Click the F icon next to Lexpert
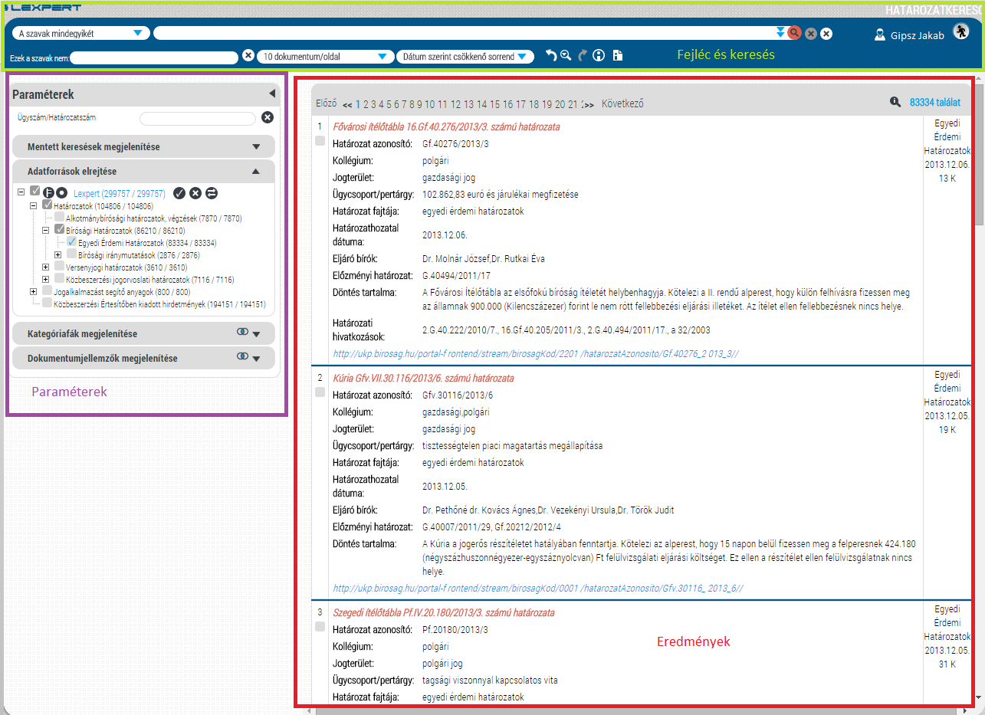 [48, 193]
